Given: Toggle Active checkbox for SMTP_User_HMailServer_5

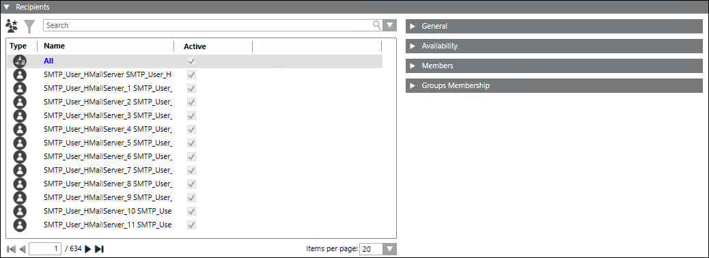Looking at the screenshot, I should (192, 143).
